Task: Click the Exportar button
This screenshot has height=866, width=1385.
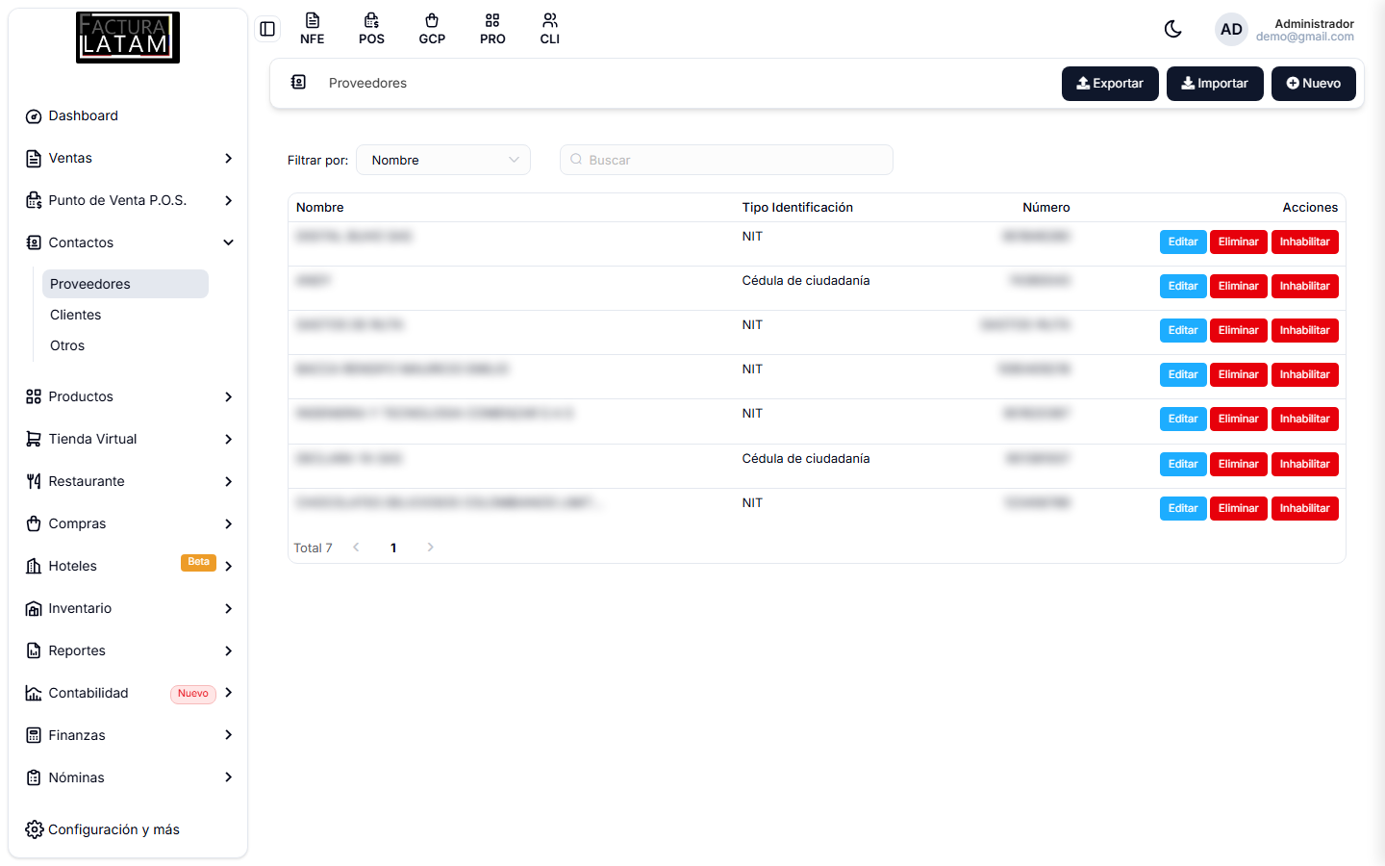Action: (x=1110, y=84)
